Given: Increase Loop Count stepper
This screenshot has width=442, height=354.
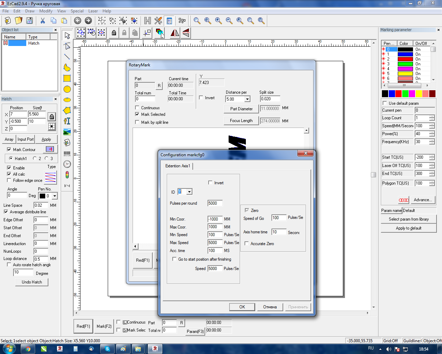Looking at the screenshot, I should point(432,117).
